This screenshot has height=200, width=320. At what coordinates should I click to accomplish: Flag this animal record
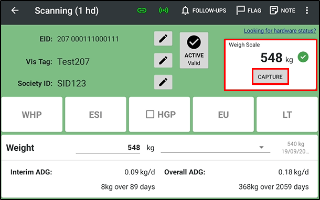[249, 10]
